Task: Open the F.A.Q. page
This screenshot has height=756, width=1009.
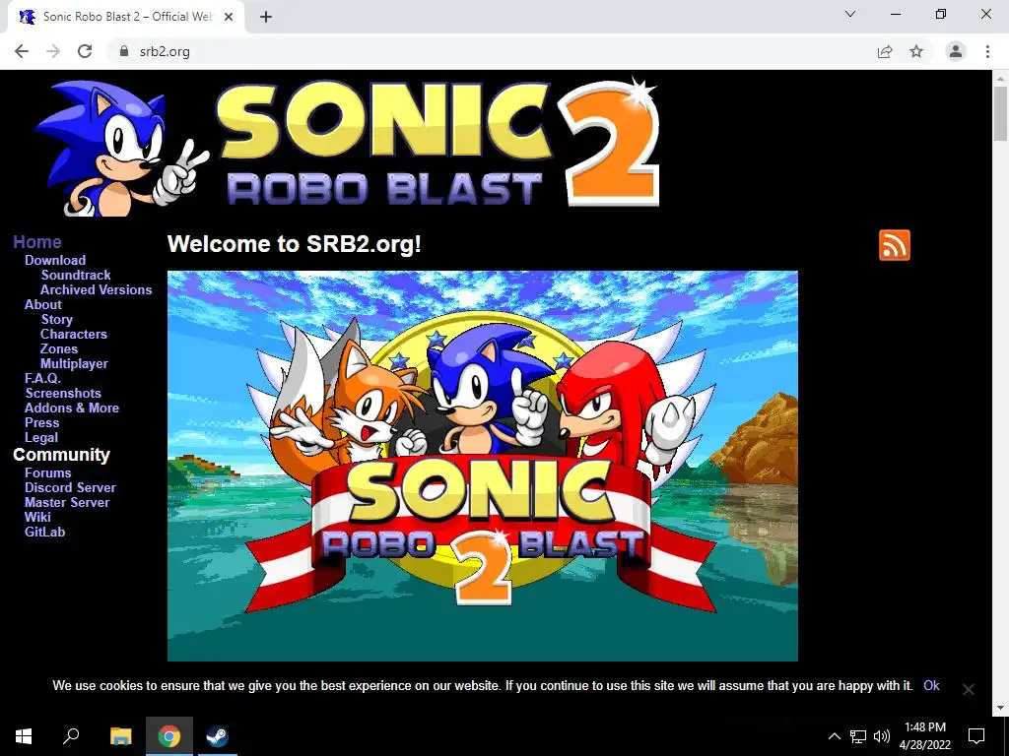Action: pos(42,379)
